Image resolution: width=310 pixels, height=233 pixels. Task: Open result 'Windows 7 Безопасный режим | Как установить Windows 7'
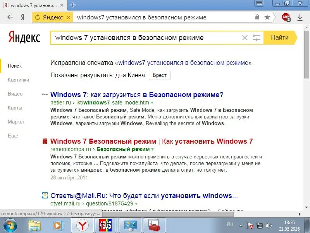[x=152, y=141]
